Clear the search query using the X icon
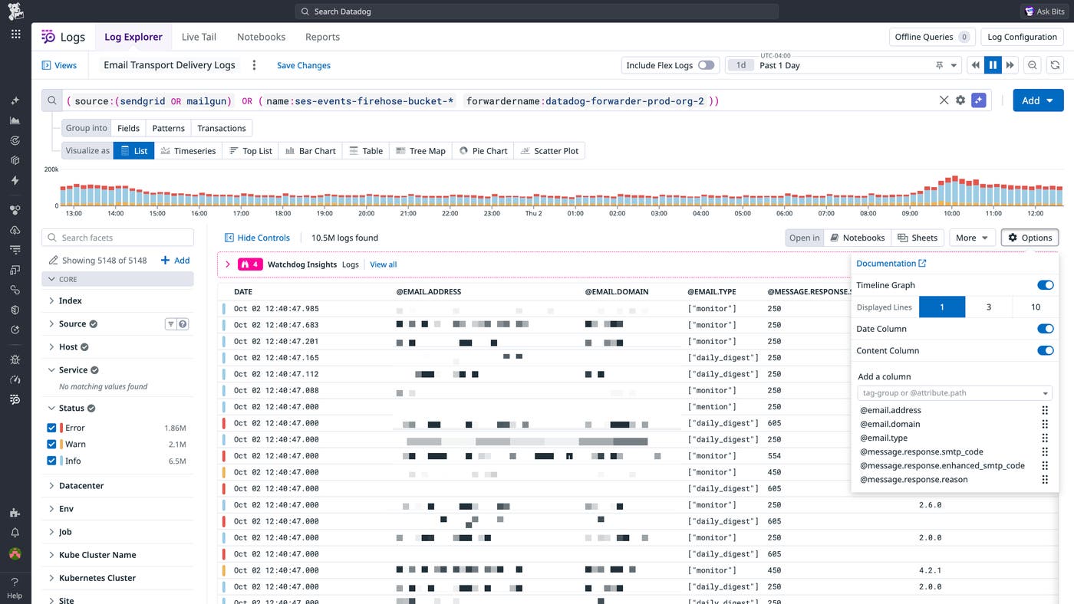The width and height of the screenshot is (1074, 604). pyautogui.click(x=944, y=100)
